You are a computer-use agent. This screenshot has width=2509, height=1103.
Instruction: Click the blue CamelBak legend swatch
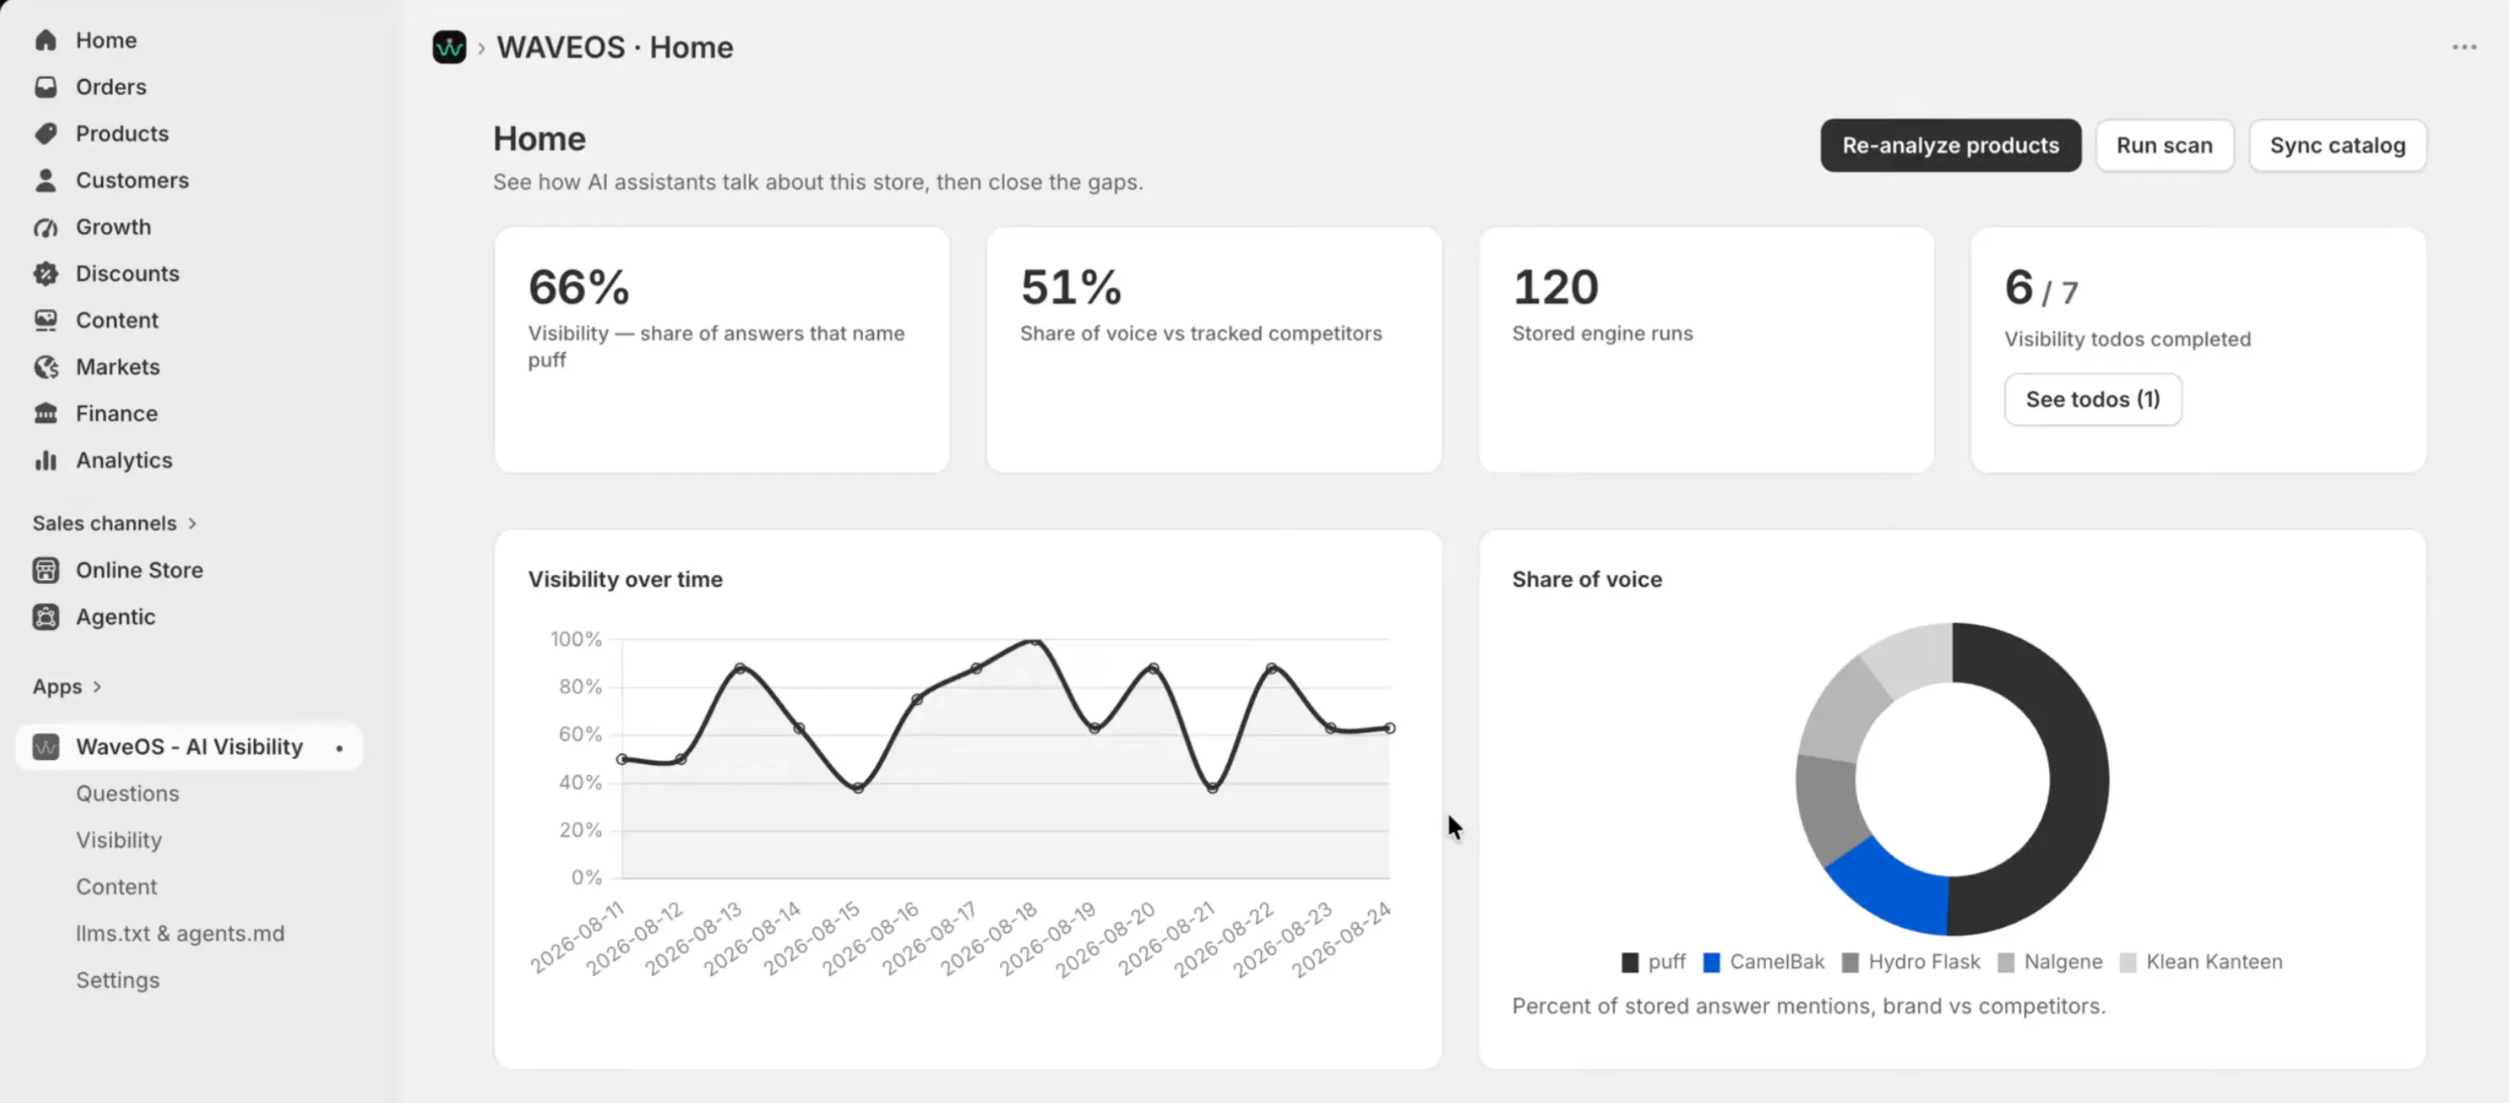pyautogui.click(x=1711, y=963)
